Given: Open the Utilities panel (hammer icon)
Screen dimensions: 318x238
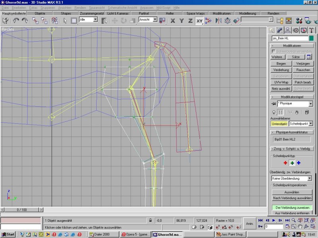Looking at the screenshot, I should 312,30.
